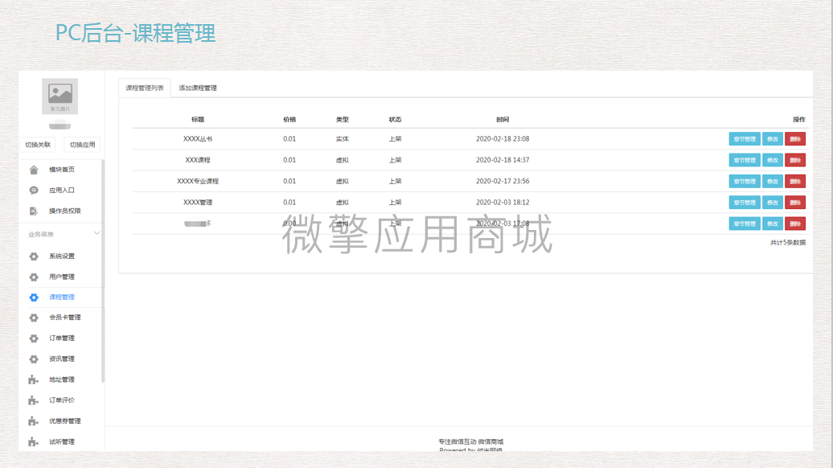Click the 资讯管理 gear icon
This screenshot has height=468, width=833.
point(34,359)
